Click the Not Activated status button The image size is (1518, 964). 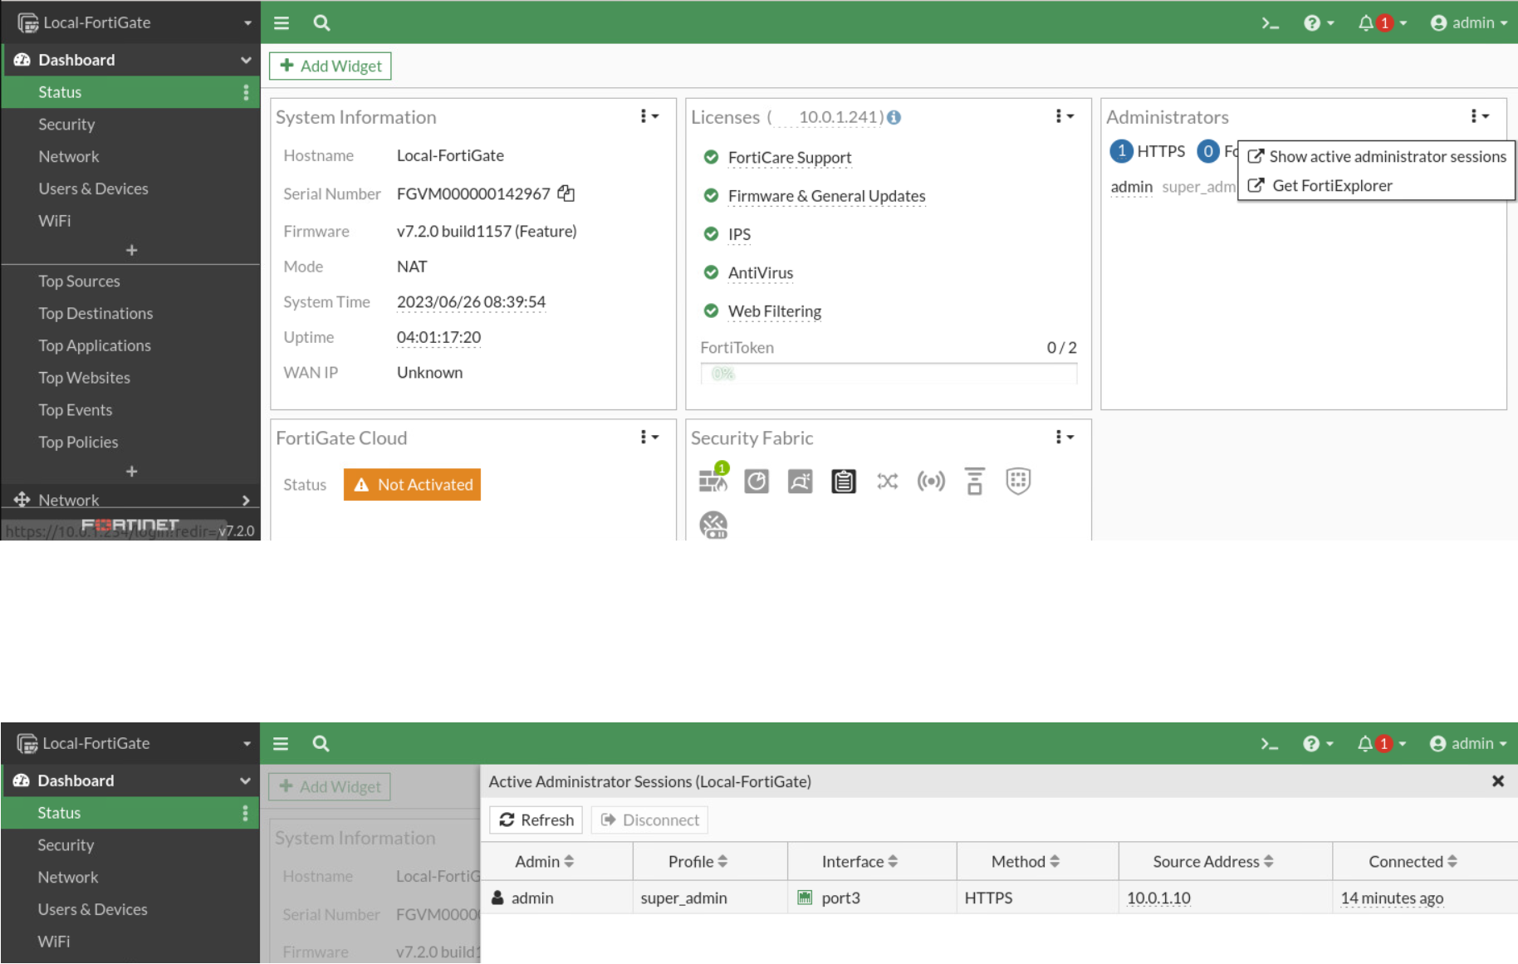[x=412, y=485]
